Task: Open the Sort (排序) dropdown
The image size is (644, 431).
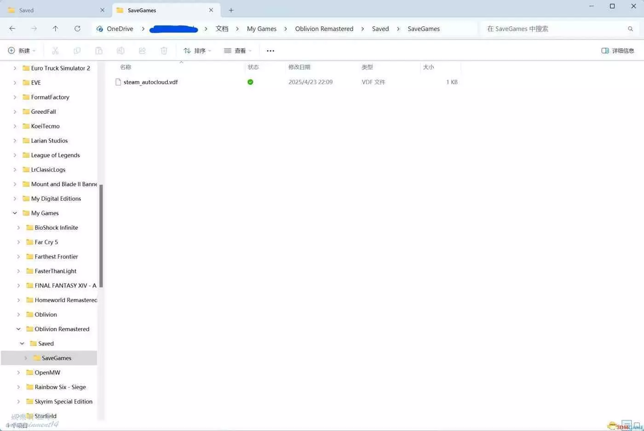Action: [197, 51]
